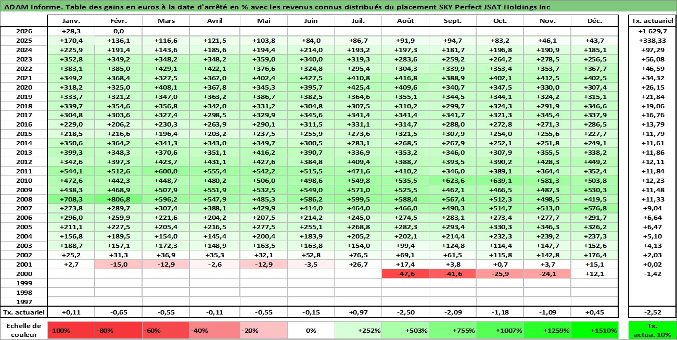677x340 pixels.
Task: Click the +252% light green swatch
Action: pos(357,330)
